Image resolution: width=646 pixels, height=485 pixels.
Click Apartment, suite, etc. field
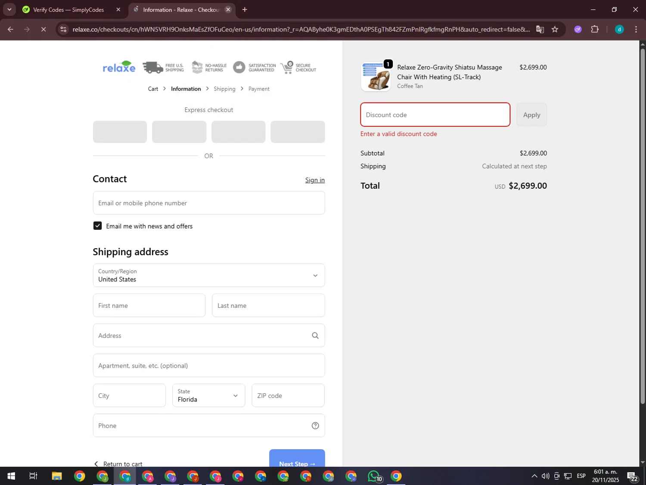point(209,366)
